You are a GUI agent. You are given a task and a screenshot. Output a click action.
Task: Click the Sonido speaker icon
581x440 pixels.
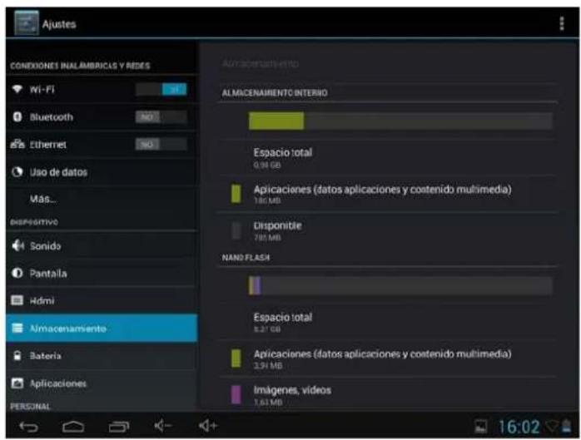coord(17,245)
